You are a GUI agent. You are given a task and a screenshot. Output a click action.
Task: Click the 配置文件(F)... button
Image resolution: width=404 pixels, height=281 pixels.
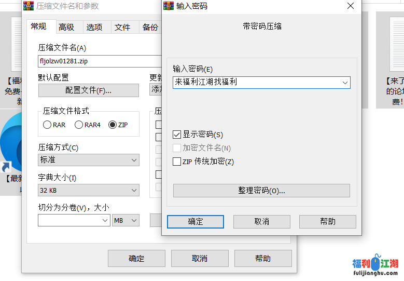pyautogui.click(x=88, y=90)
